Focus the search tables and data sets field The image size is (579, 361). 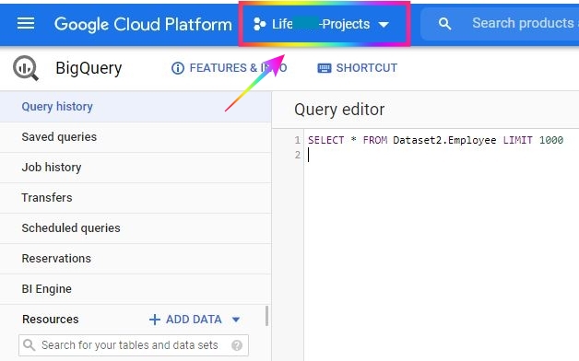[x=134, y=345]
